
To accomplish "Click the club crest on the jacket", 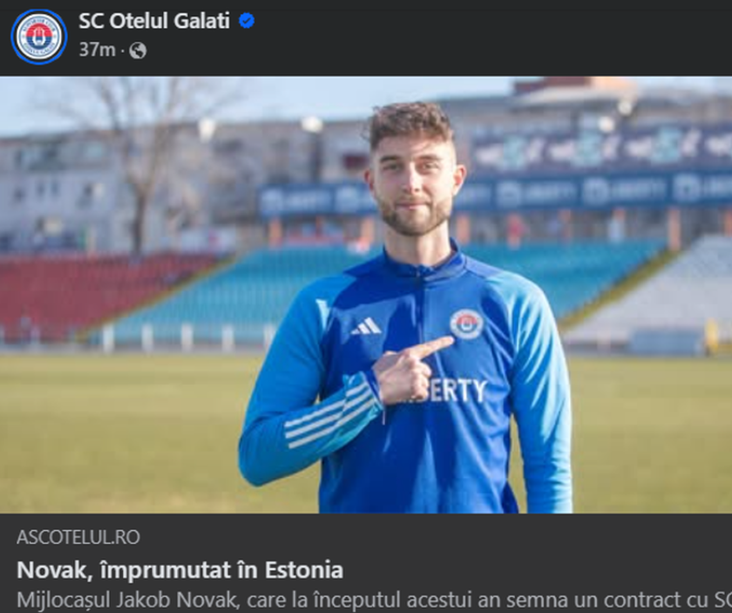I will click(x=466, y=324).
